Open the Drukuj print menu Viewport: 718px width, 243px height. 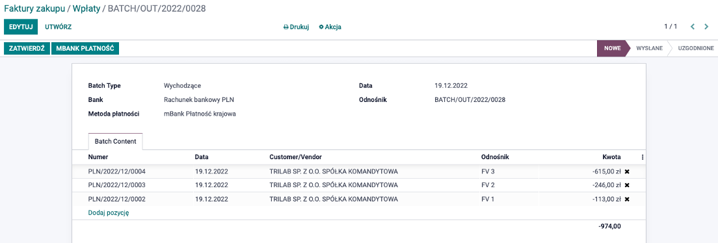tap(297, 27)
